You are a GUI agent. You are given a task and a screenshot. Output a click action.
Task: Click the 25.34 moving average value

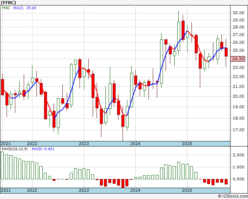click(x=31, y=8)
